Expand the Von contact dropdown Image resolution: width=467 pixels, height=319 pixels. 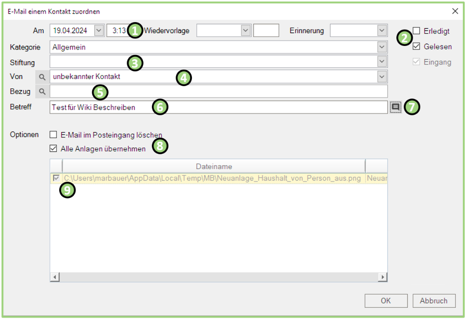(x=382, y=77)
